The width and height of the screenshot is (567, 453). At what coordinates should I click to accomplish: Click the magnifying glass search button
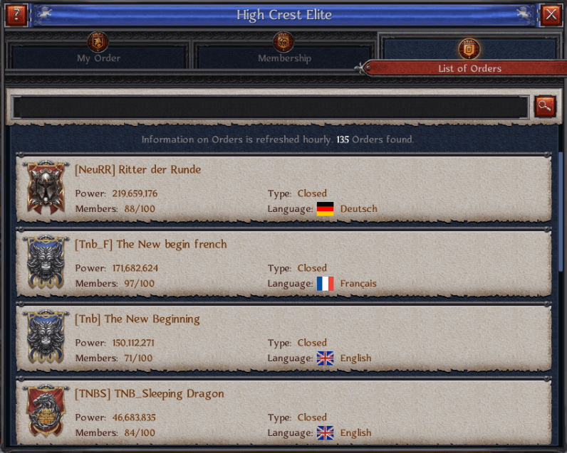(545, 106)
